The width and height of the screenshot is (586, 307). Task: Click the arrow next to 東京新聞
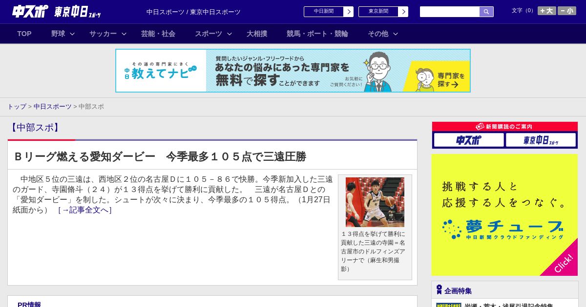tap(403, 12)
